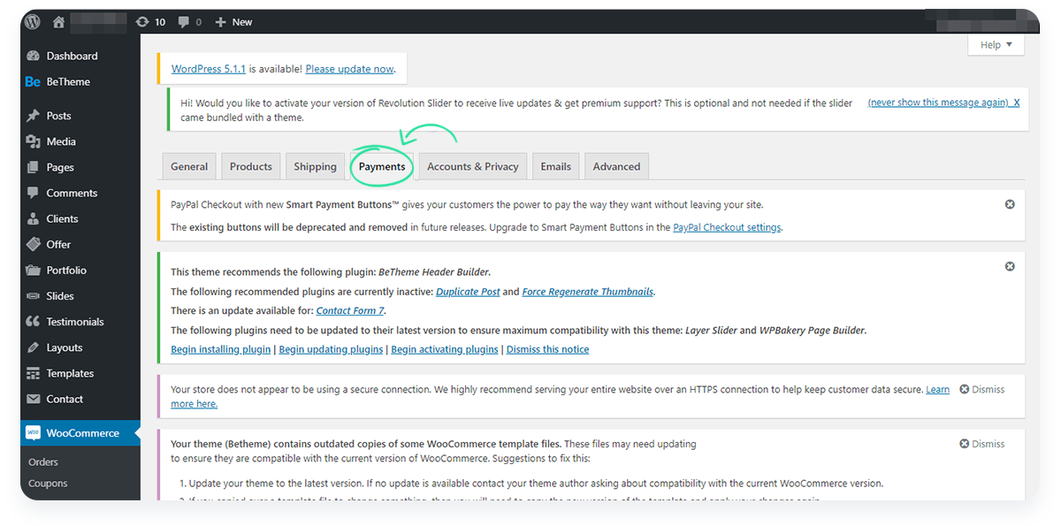Click the Pages icon in sidebar
This screenshot has width=1061, height=526.
coord(33,167)
